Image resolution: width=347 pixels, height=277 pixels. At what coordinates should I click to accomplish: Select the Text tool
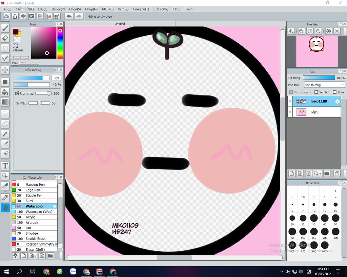[5, 166]
